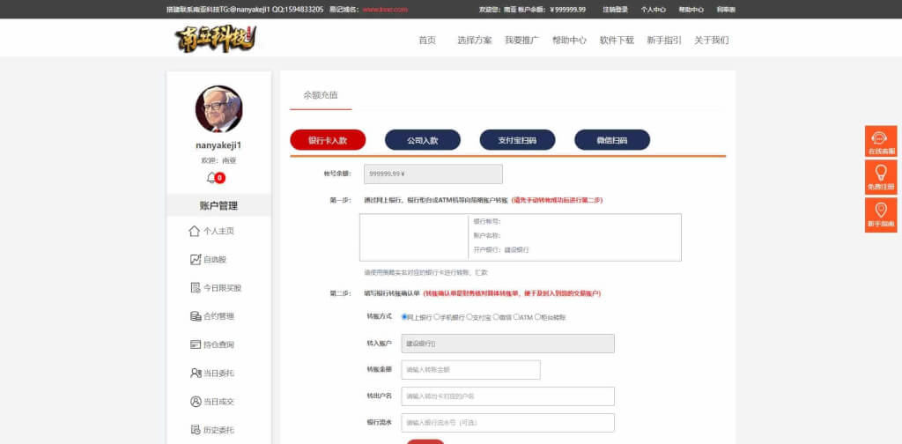This screenshot has height=444, width=902.
Task: Click 个人中心 link in top bar
Action: point(654,9)
